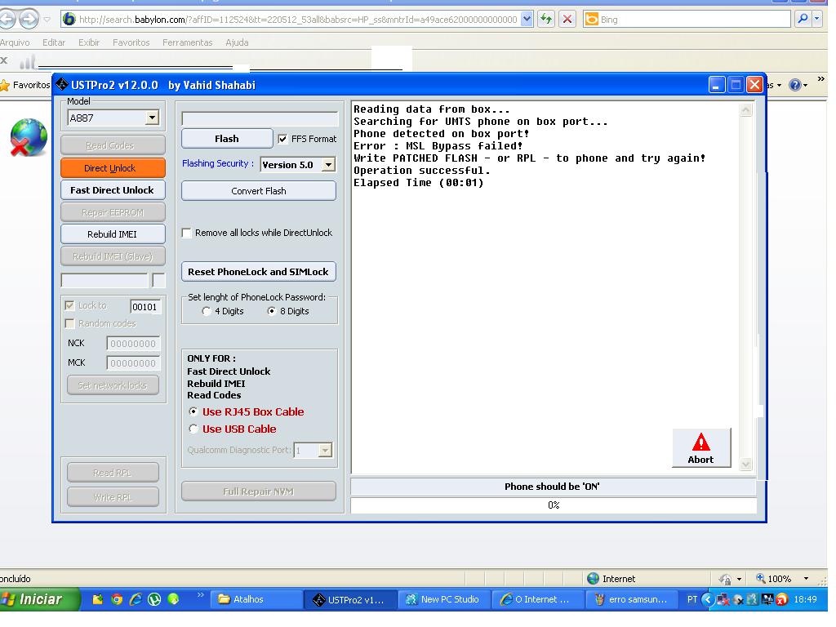Open the Atalhos folder taskbar button
This screenshot has width=836, height=627.
pyautogui.click(x=257, y=599)
